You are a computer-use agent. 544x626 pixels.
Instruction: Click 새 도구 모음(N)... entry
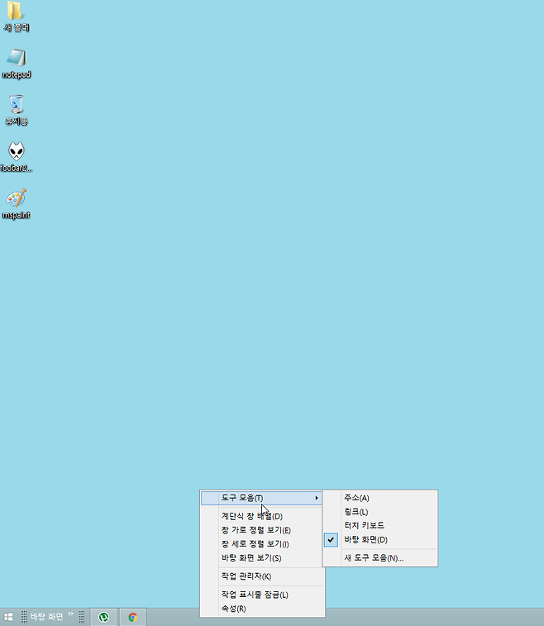coord(374,558)
